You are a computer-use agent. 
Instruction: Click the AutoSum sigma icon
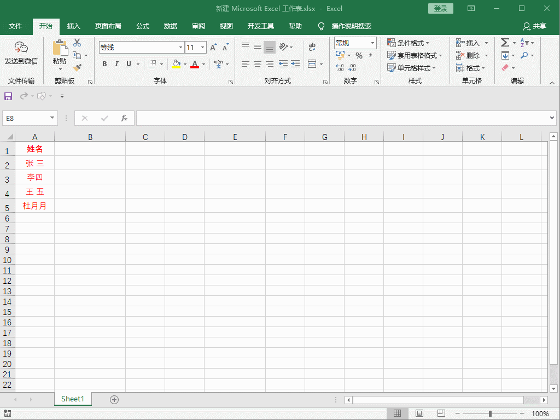(505, 43)
